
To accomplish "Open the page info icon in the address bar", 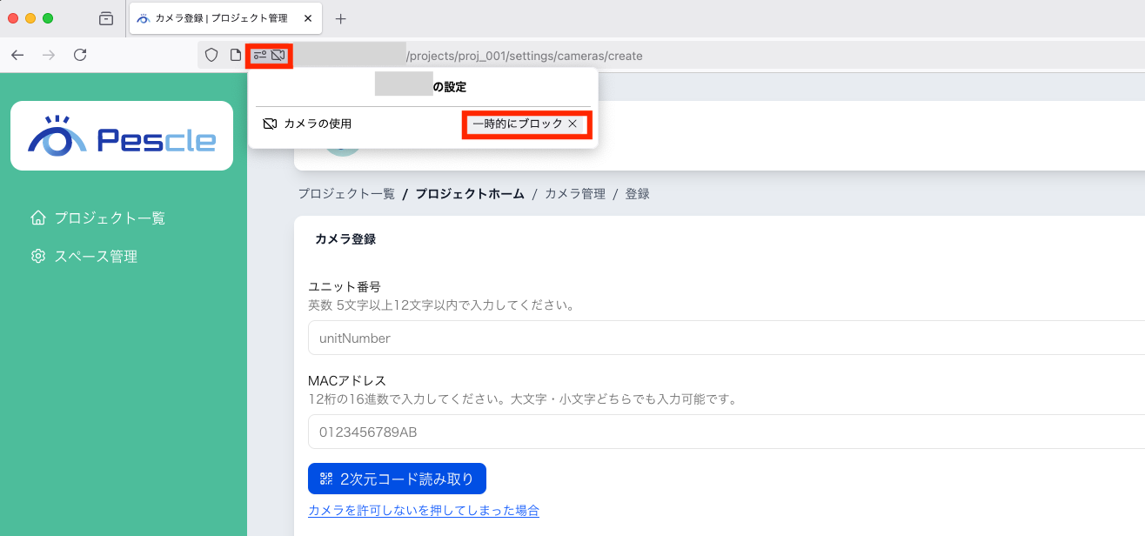I will tap(235, 55).
